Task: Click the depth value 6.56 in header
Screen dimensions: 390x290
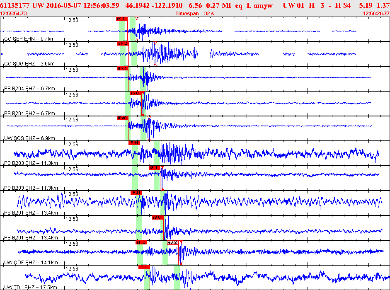Action: click(x=195, y=5)
